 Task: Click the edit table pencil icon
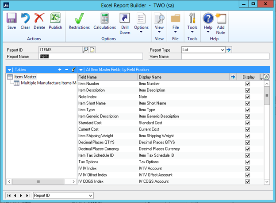click(x=73, y=70)
